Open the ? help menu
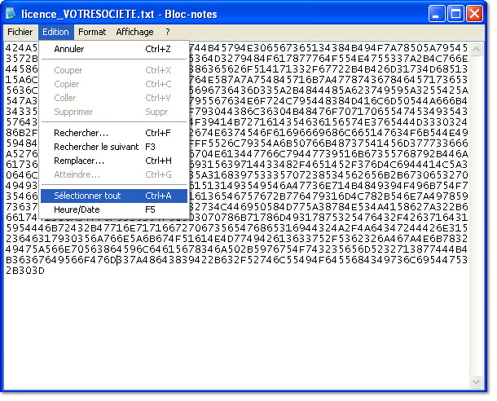 point(168,32)
